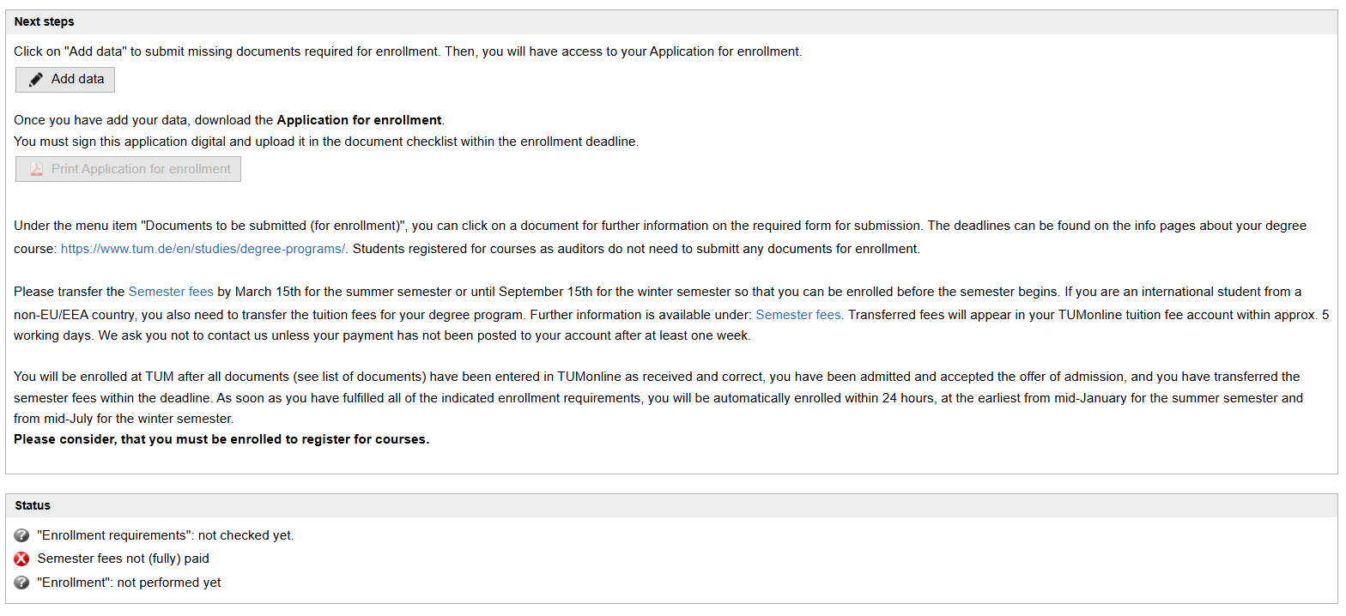Click the Add data button
The width and height of the screenshot is (1346, 616).
coord(65,80)
